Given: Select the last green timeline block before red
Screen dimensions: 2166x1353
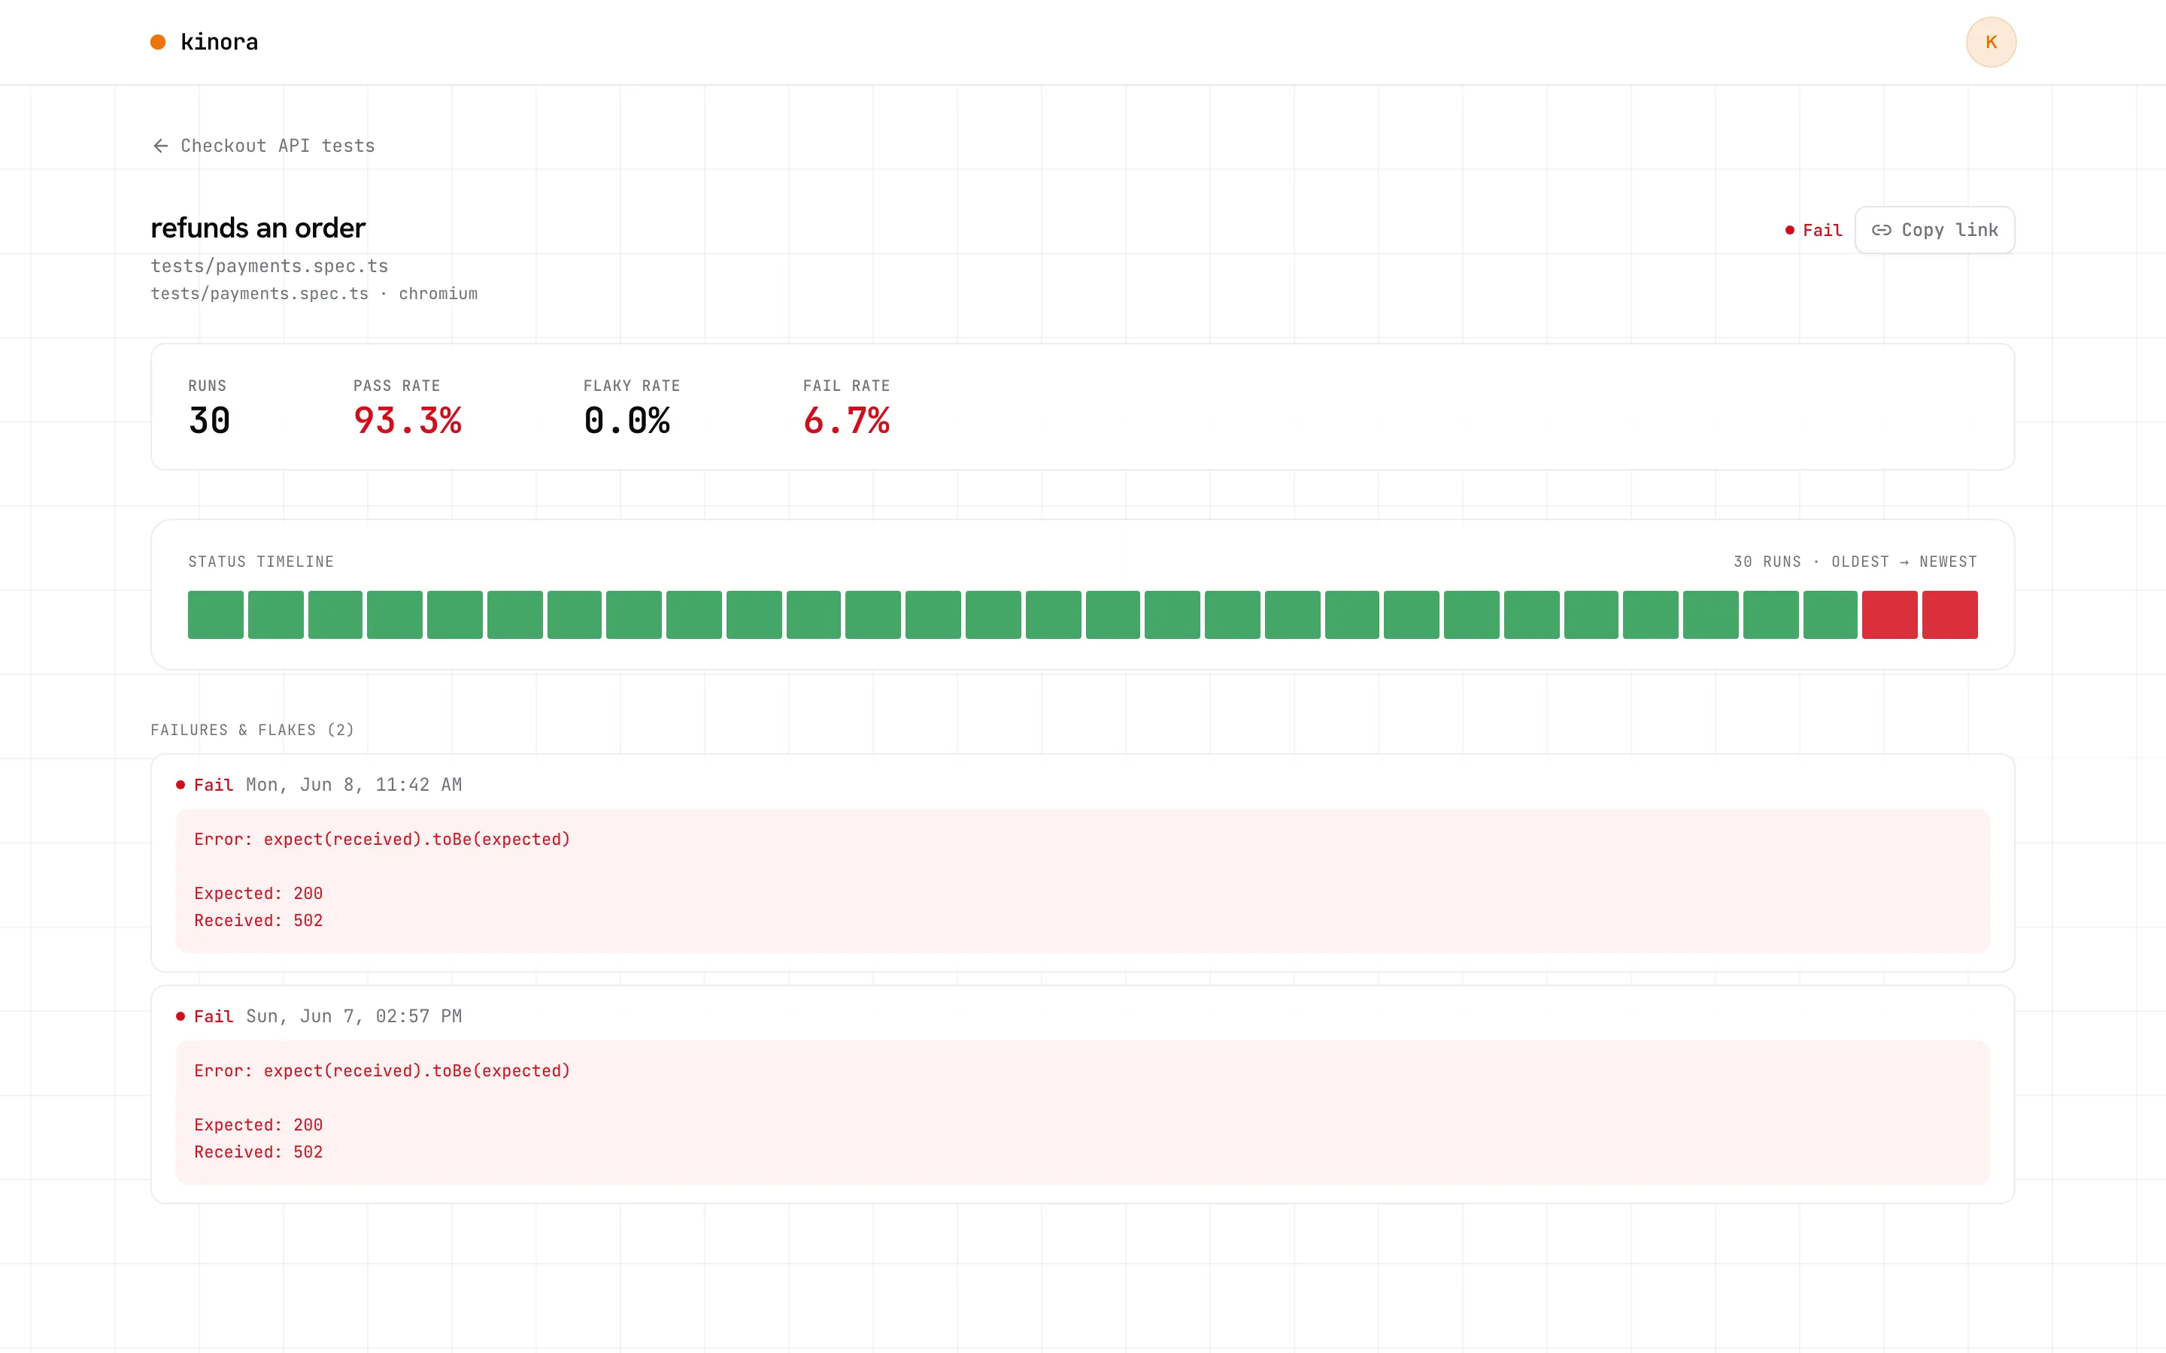Looking at the screenshot, I should tap(1830, 615).
